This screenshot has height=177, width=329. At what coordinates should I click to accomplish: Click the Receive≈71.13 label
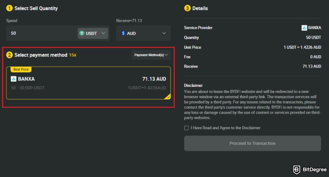coord(129,21)
